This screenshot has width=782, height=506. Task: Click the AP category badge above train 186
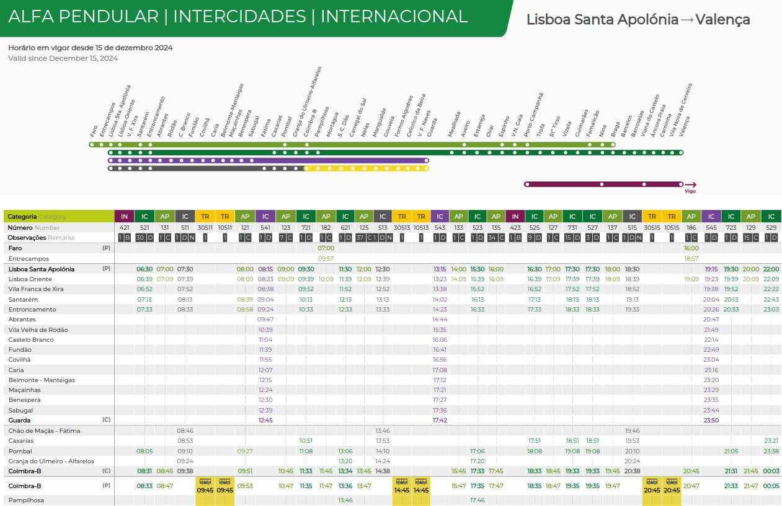click(691, 216)
